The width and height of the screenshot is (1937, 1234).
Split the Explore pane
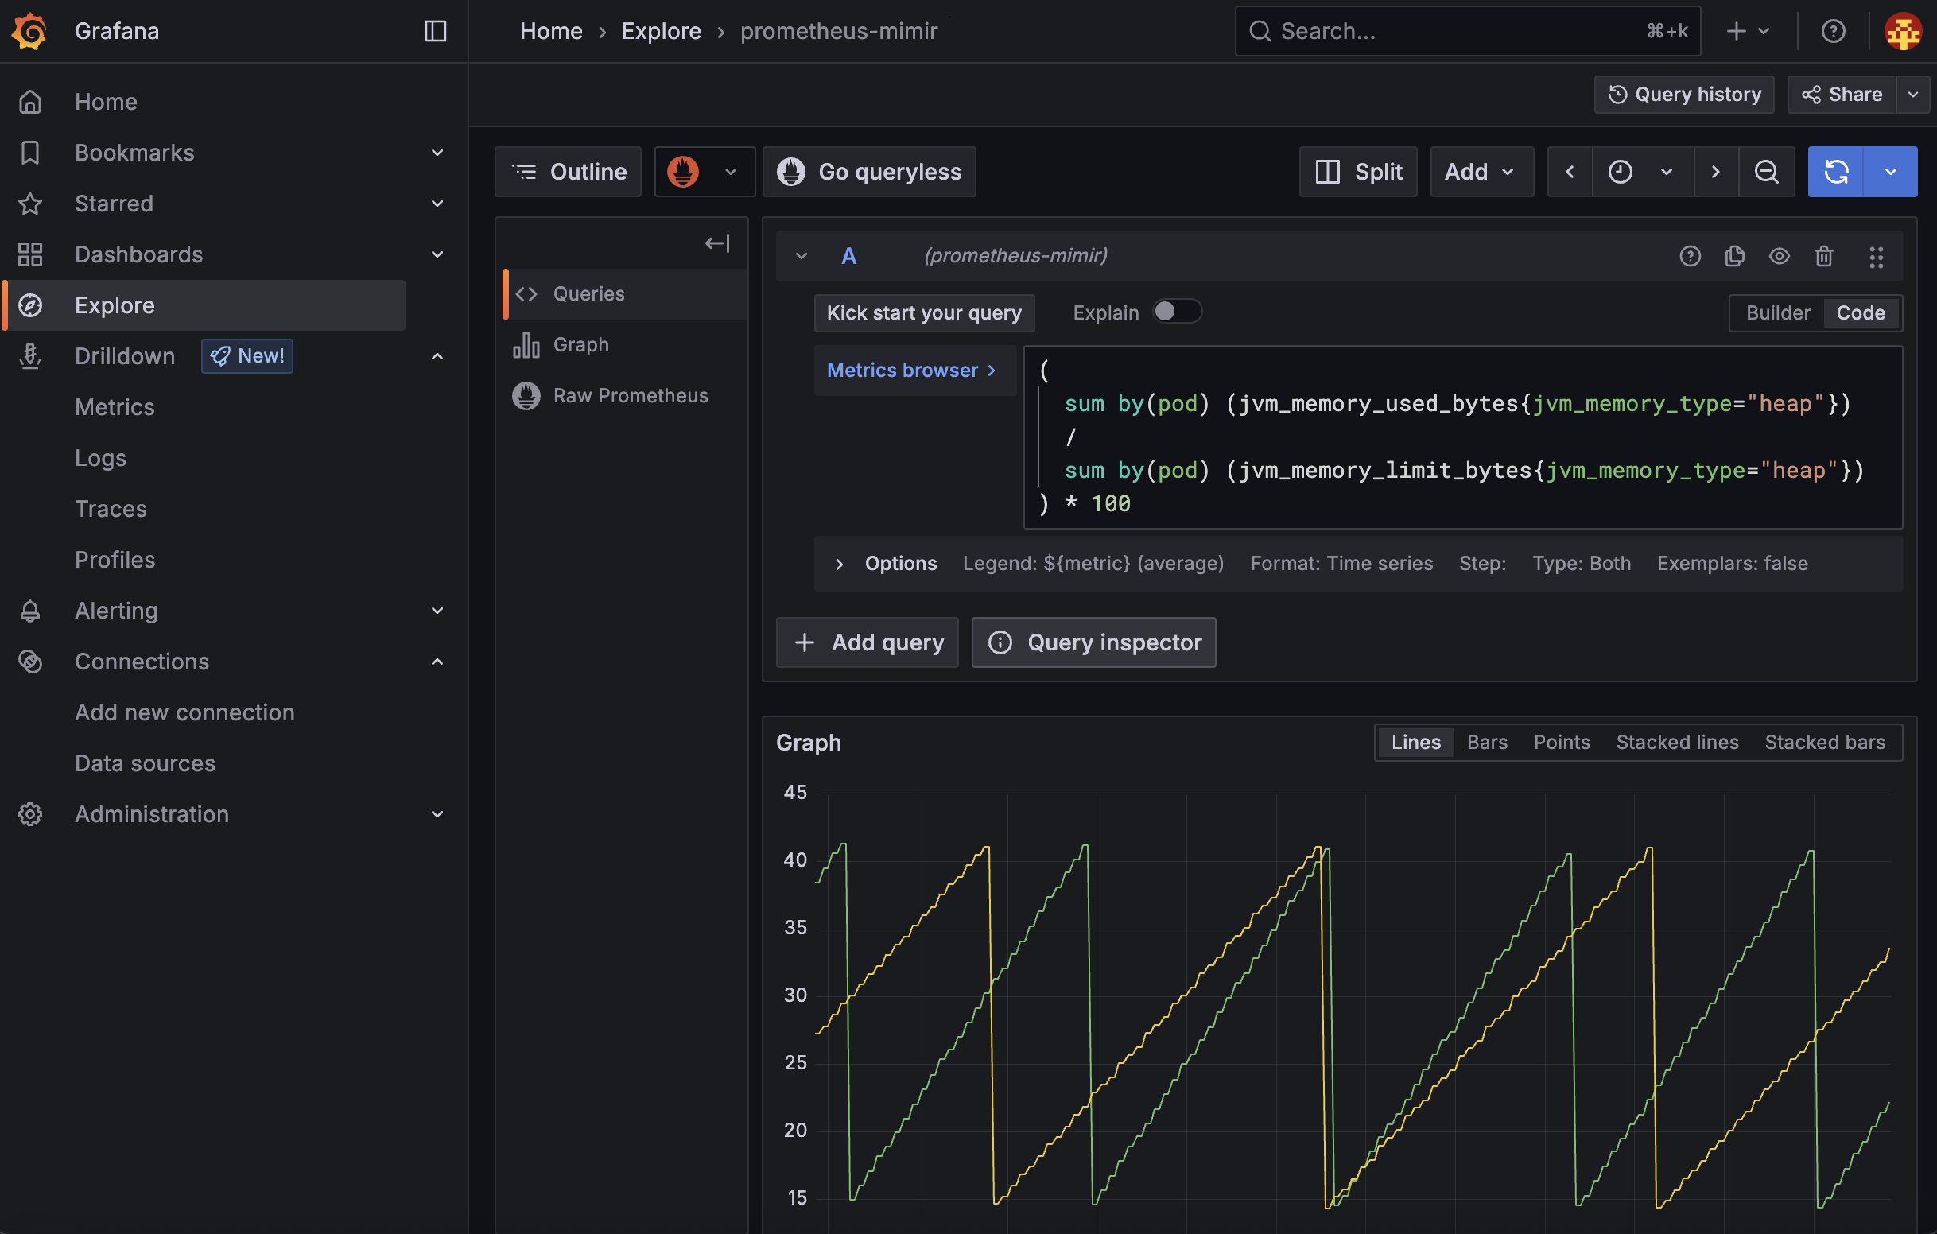[1358, 171]
